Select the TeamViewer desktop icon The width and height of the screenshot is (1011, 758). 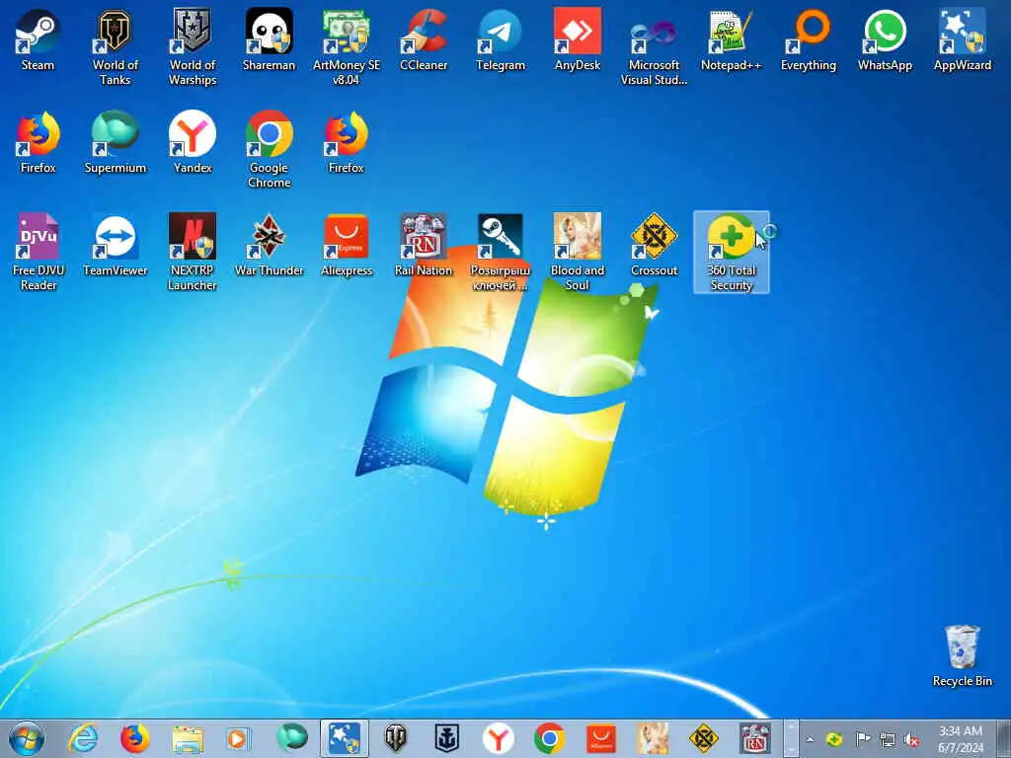point(115,246)
